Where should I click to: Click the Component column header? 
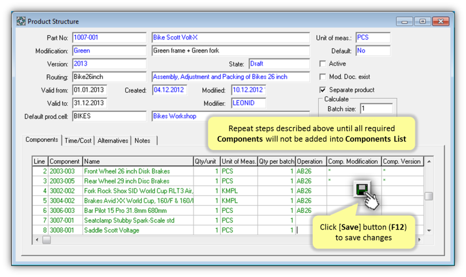(x=65, y=161)
